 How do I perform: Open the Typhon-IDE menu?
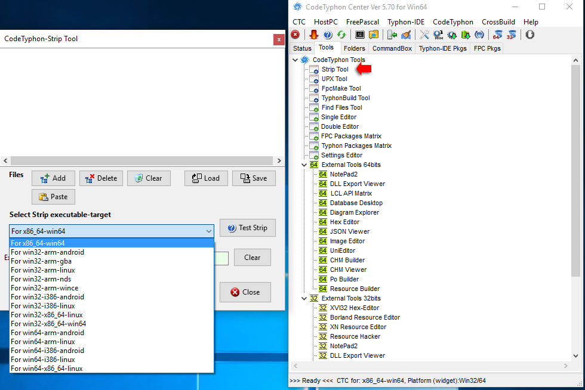(406, 22)
